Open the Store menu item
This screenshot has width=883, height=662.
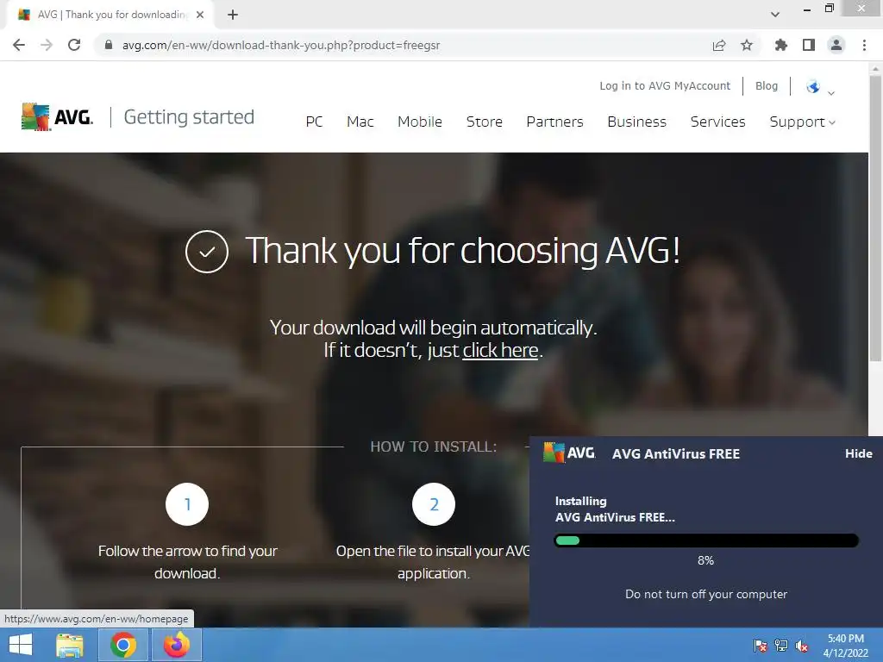pos(485,122)
